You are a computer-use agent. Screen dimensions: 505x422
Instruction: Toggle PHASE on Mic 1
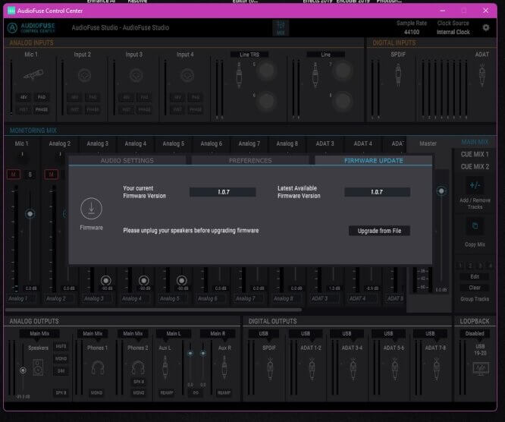point(42,109)
